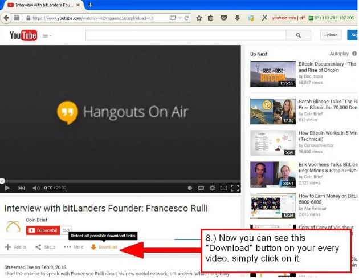Open How Bitcoin Works in 5 Min thumbnail

[x=273, y=143]
